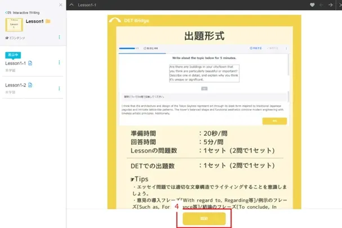This screenshot has width=342, height=228.
Task: Click the 表示中 status badge
Action: (13, 55)
